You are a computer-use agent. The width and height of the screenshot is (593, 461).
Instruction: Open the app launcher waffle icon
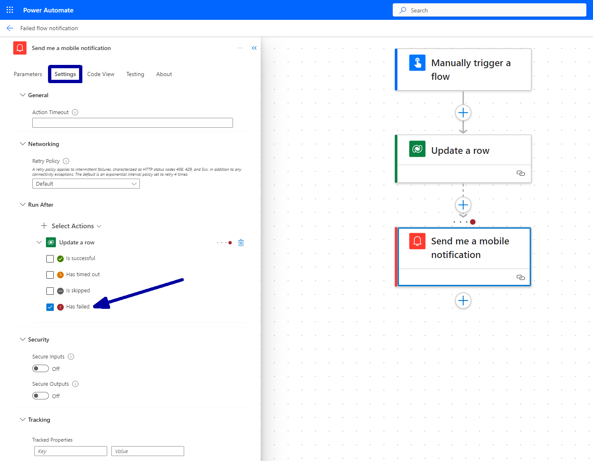click(x=10, y=10)
